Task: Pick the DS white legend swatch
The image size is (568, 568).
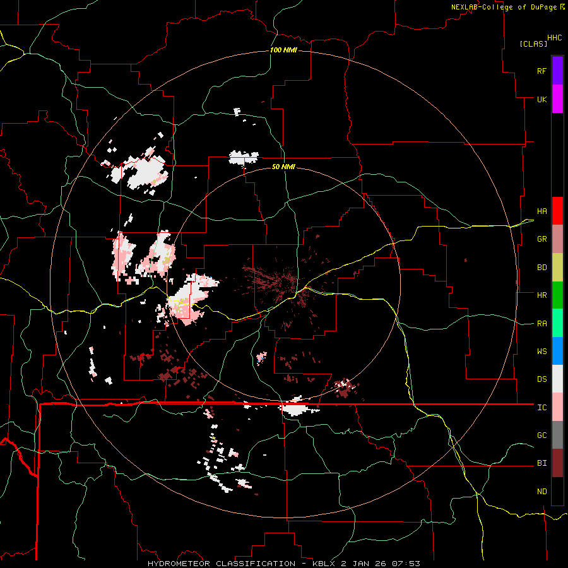Action: point(557,379)
